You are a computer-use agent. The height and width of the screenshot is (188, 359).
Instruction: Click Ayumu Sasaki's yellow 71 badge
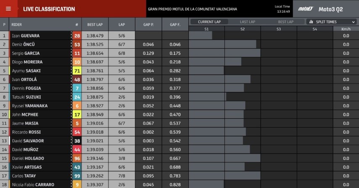tap(77, 71)
